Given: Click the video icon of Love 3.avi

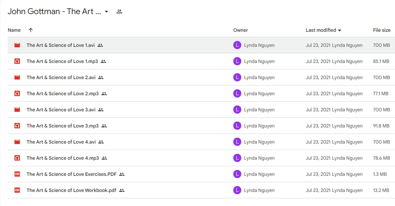Looking at the screenshot, I should click(x=17, y=110).
